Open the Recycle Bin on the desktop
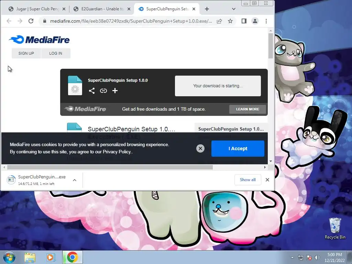The width and height of the screenshot is (352, 264). pos(335,228)
